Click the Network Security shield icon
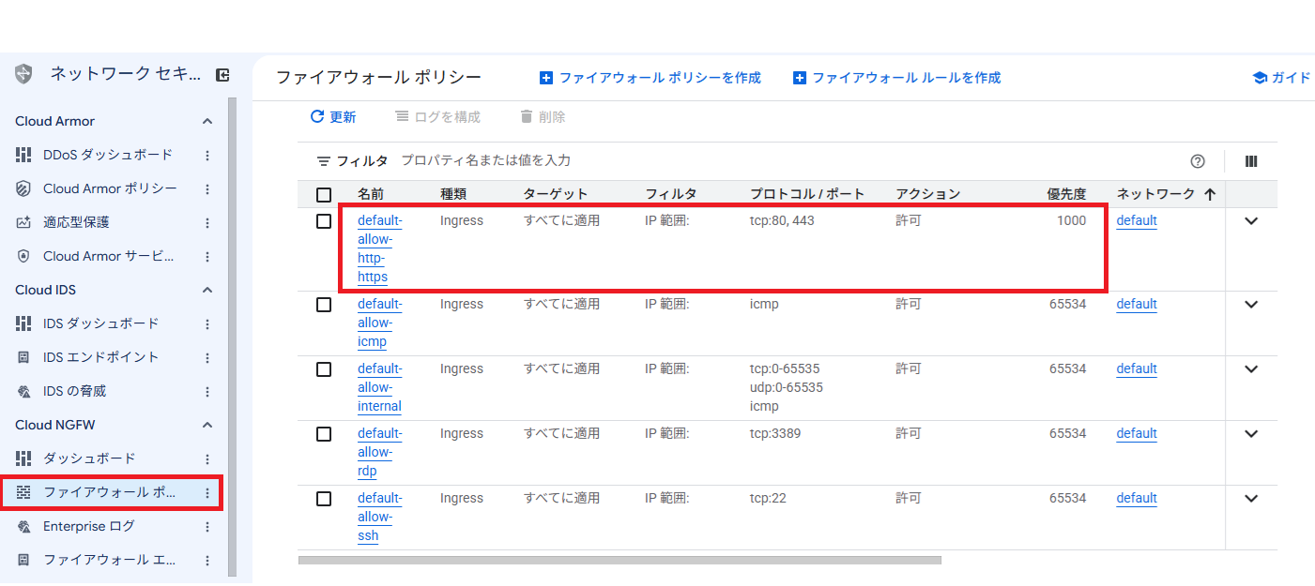Screen dimensions: 1315x586 pyautogui.click(x=23, y=75)
